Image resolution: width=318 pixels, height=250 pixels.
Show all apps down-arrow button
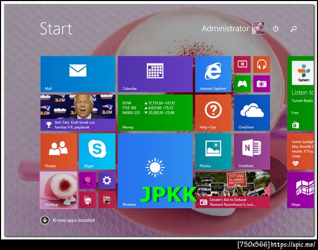45,220
